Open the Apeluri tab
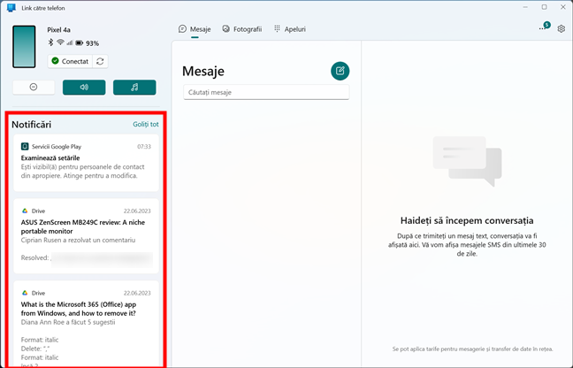The image size is (573, 368). 290,29
